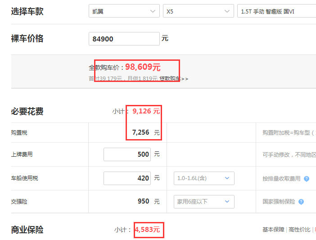Click the 购置税 row label

coord(19,132)
